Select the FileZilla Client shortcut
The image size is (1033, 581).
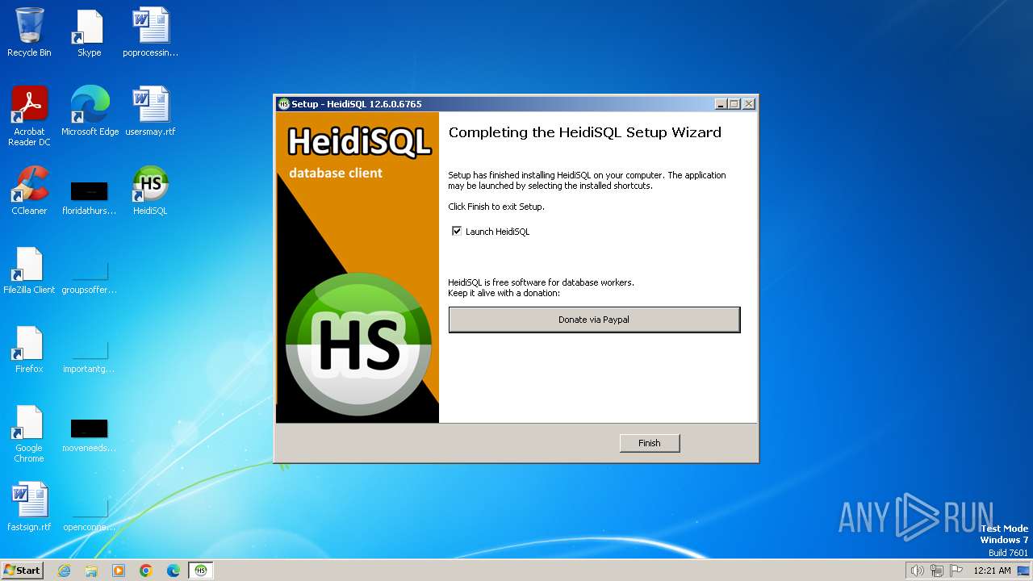click(x=29, y=270)
